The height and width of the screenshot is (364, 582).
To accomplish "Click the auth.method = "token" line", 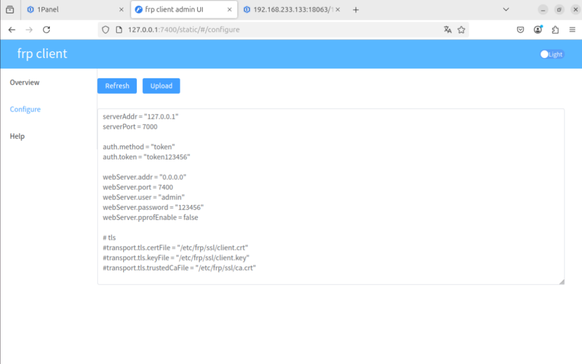I will (139, 147).
